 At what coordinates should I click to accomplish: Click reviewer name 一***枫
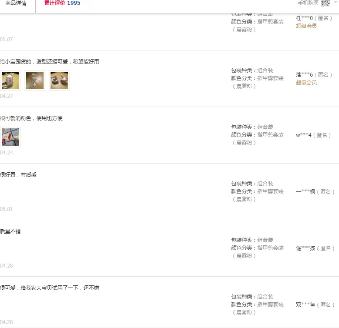305,192
